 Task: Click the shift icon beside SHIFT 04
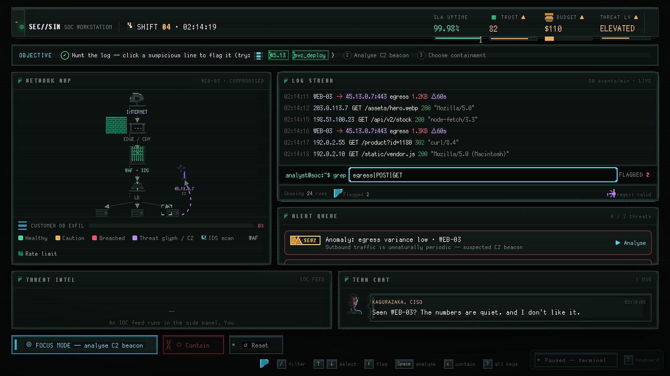click(x=130, y=26)
